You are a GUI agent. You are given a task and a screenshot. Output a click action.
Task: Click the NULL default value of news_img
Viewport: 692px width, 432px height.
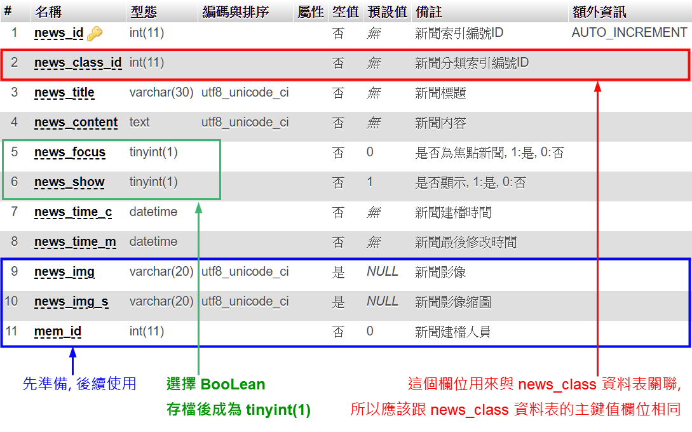click(x=383, y=271)
